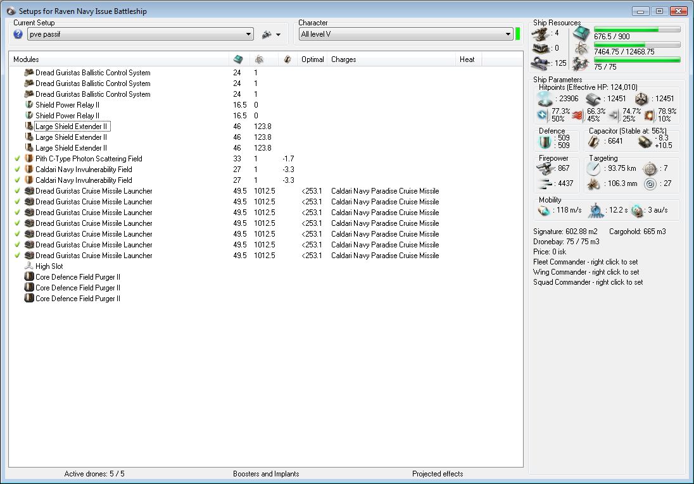Click the align time icon showing 12.2 s
The width and height of the screenshot is (694, 484).
pyautogui.click(x=596, y=211)
